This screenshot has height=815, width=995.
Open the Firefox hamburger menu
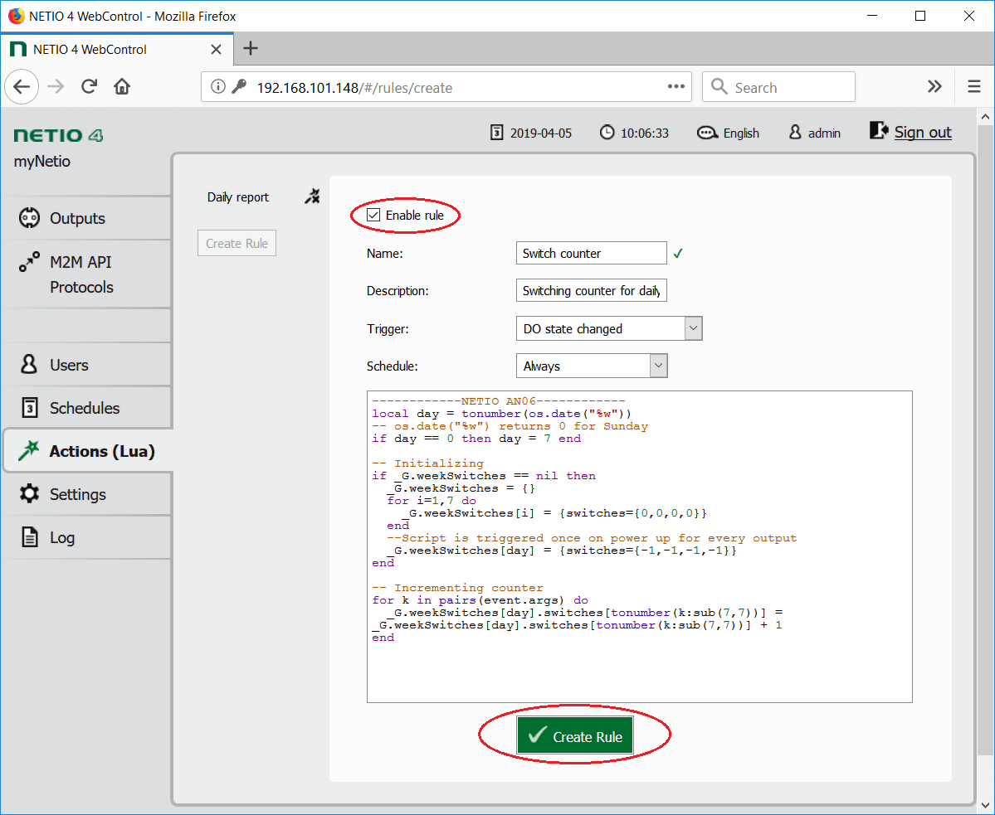point(974,87)
